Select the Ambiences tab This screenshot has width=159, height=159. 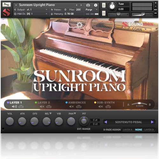[x=76, y=102]
